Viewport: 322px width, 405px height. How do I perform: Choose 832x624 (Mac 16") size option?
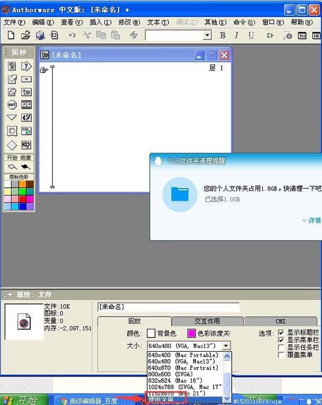(x=185, y=380)
